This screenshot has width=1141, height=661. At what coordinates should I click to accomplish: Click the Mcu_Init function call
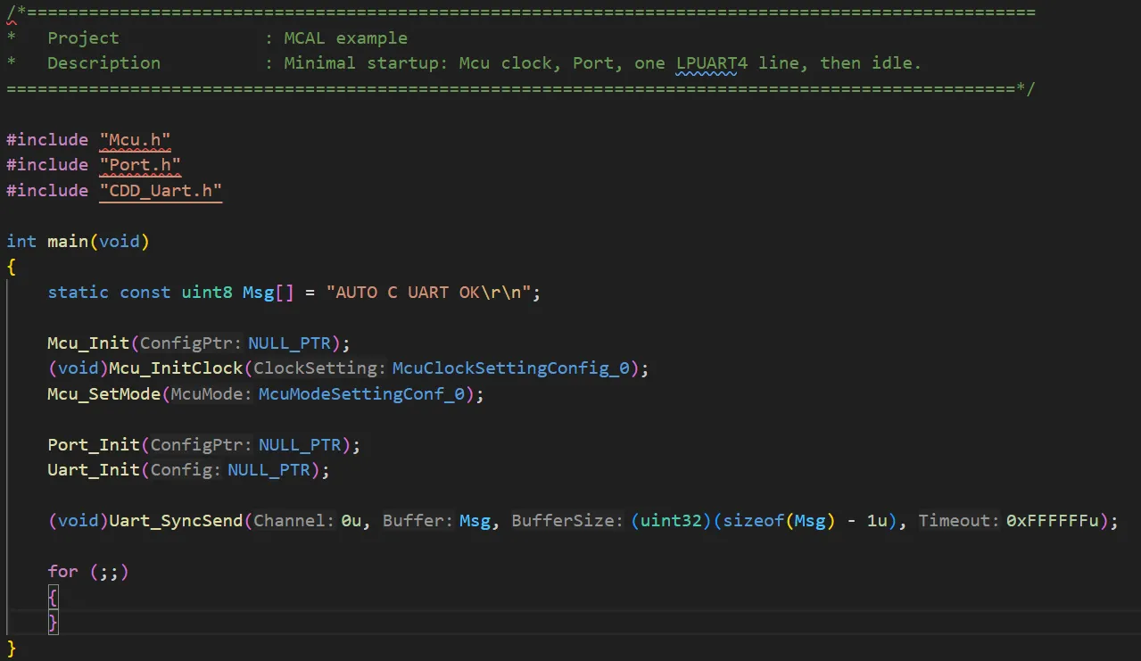(x=89, y=343)
